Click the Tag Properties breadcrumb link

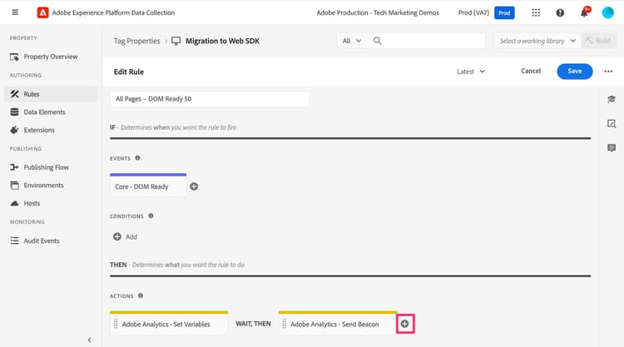136,41
